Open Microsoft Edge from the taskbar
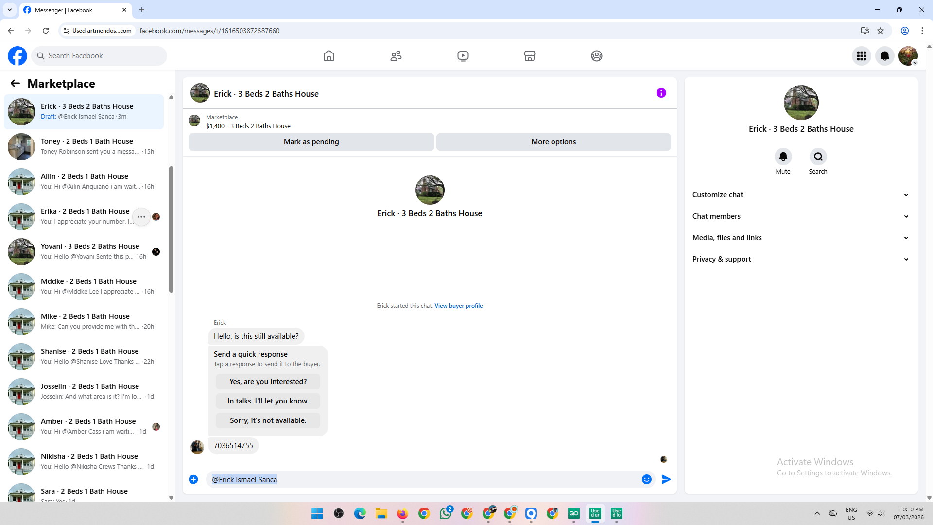 pyautogui.click(x=360, y=513)
